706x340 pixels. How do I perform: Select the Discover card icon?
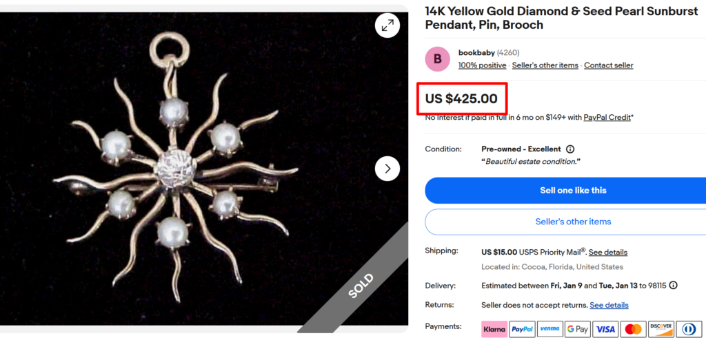pyautogui.click(x=661, y=329)
